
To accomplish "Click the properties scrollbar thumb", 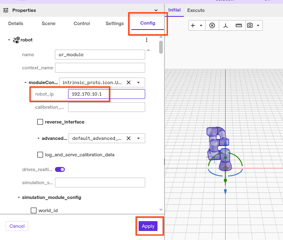I will [161, 47].
